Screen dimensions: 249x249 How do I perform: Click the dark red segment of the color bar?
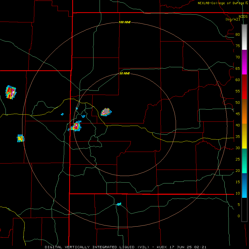[x=244, y=87]
